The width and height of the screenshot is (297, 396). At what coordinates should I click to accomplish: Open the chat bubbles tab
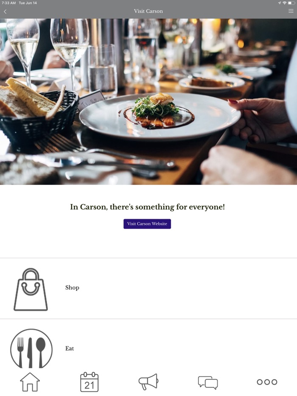208,382
